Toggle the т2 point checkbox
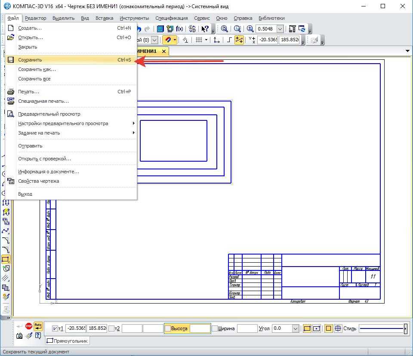Screen dimensions: 413x356 pos(111,328)
